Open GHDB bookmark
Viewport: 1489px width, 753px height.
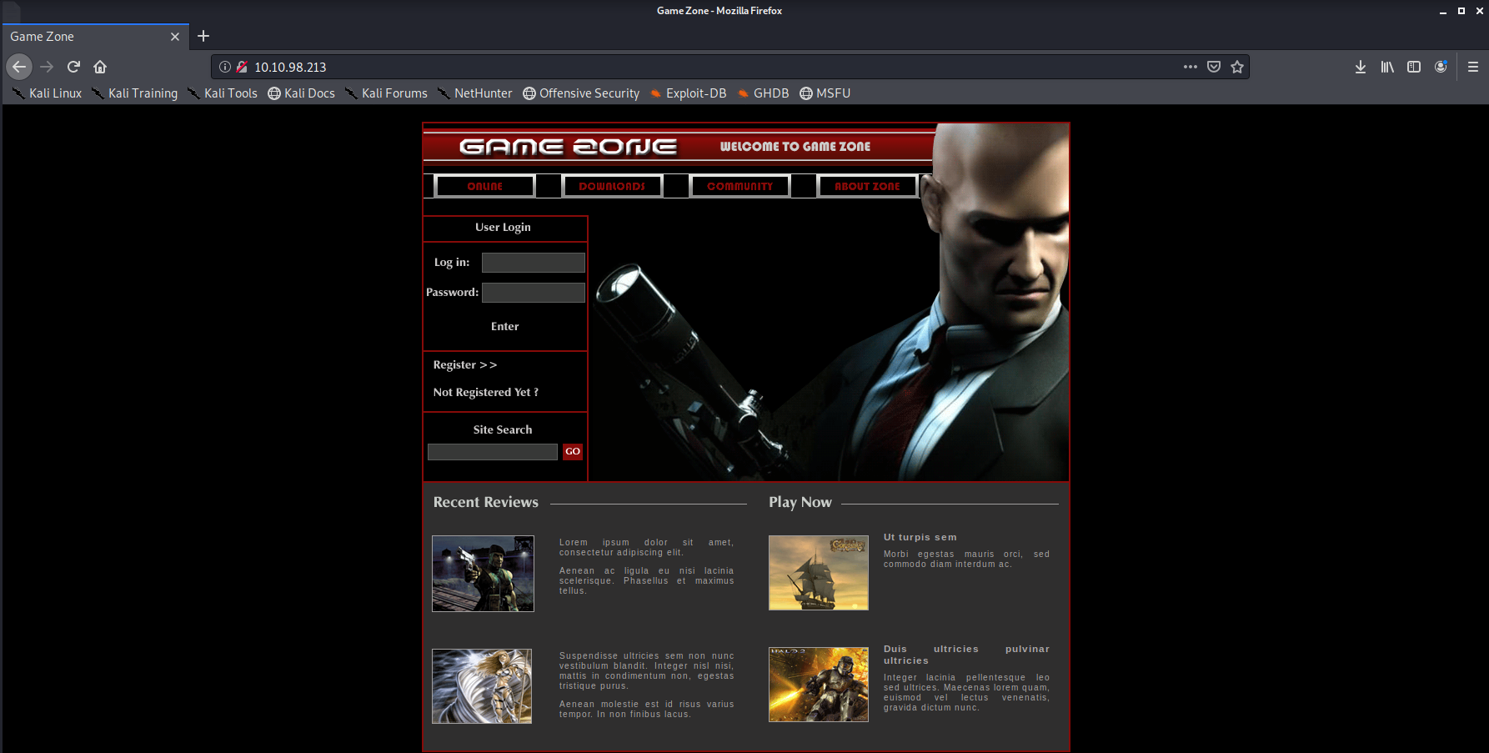[x=762, y=93]
